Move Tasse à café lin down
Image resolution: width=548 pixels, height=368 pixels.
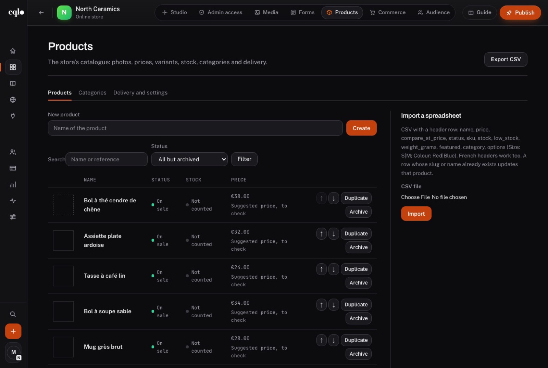[x=334, y=269]
